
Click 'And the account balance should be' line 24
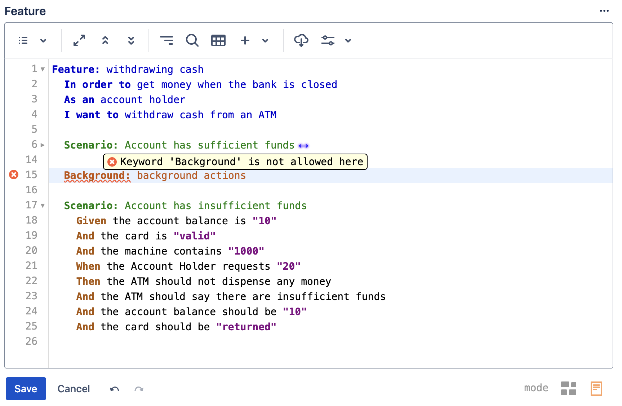pyautogui.click(x=191, y=312)
